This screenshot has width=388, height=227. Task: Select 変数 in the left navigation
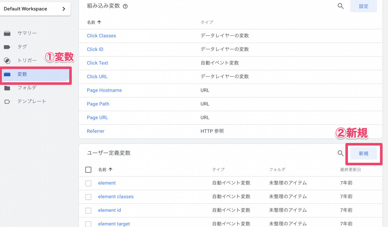tap(22, 74)
